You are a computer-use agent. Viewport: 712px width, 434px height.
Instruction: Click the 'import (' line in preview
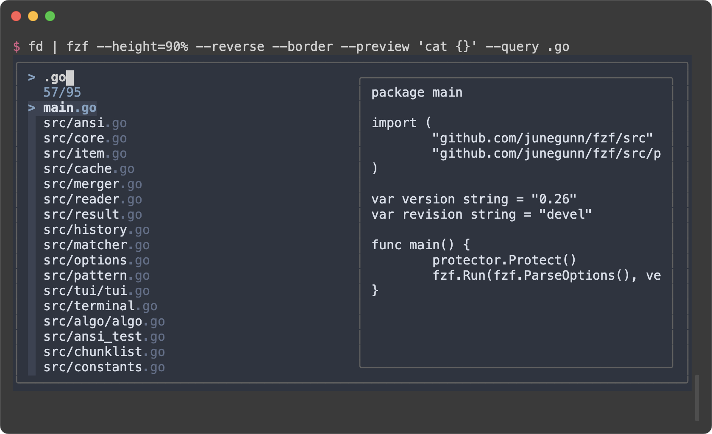pos(402,123)
